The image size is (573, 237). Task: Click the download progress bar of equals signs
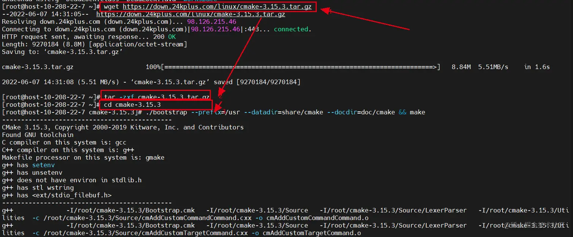click(301, 67)
